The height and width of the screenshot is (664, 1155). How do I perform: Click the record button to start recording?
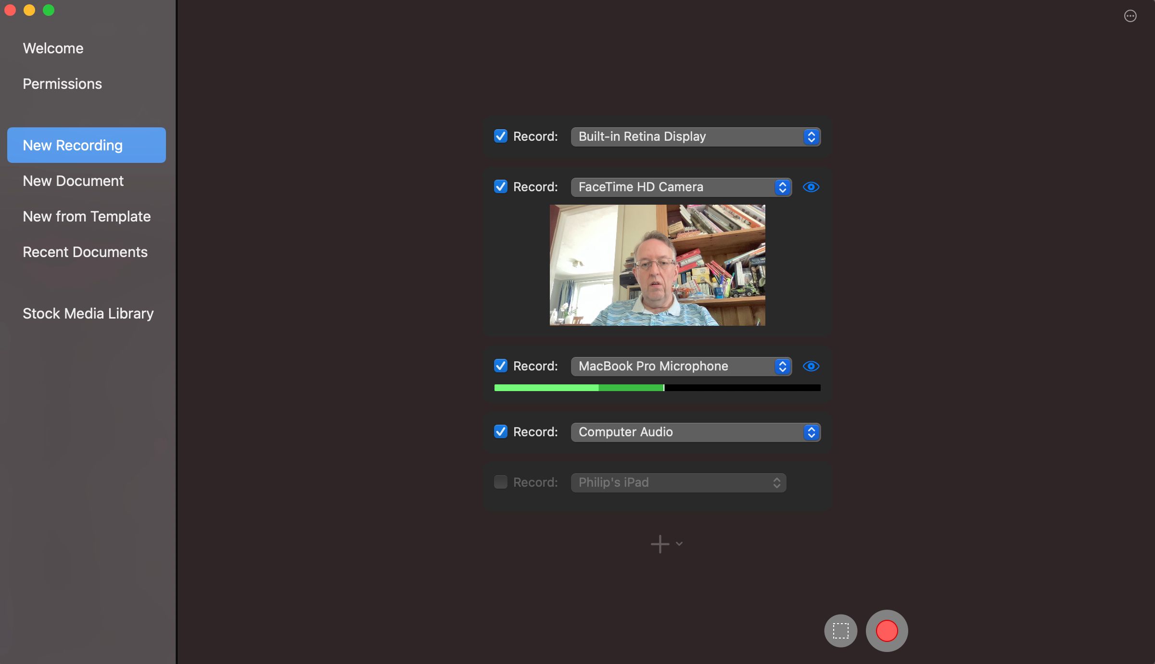(887, 630)
